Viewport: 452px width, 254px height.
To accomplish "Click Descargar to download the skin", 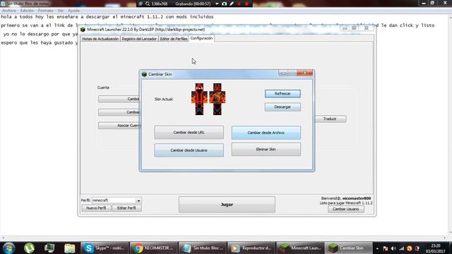I will [x=282, y=107].
